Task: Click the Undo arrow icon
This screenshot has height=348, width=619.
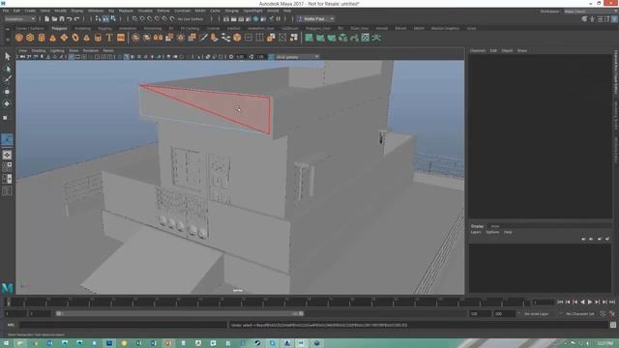Action: (69, 18)
